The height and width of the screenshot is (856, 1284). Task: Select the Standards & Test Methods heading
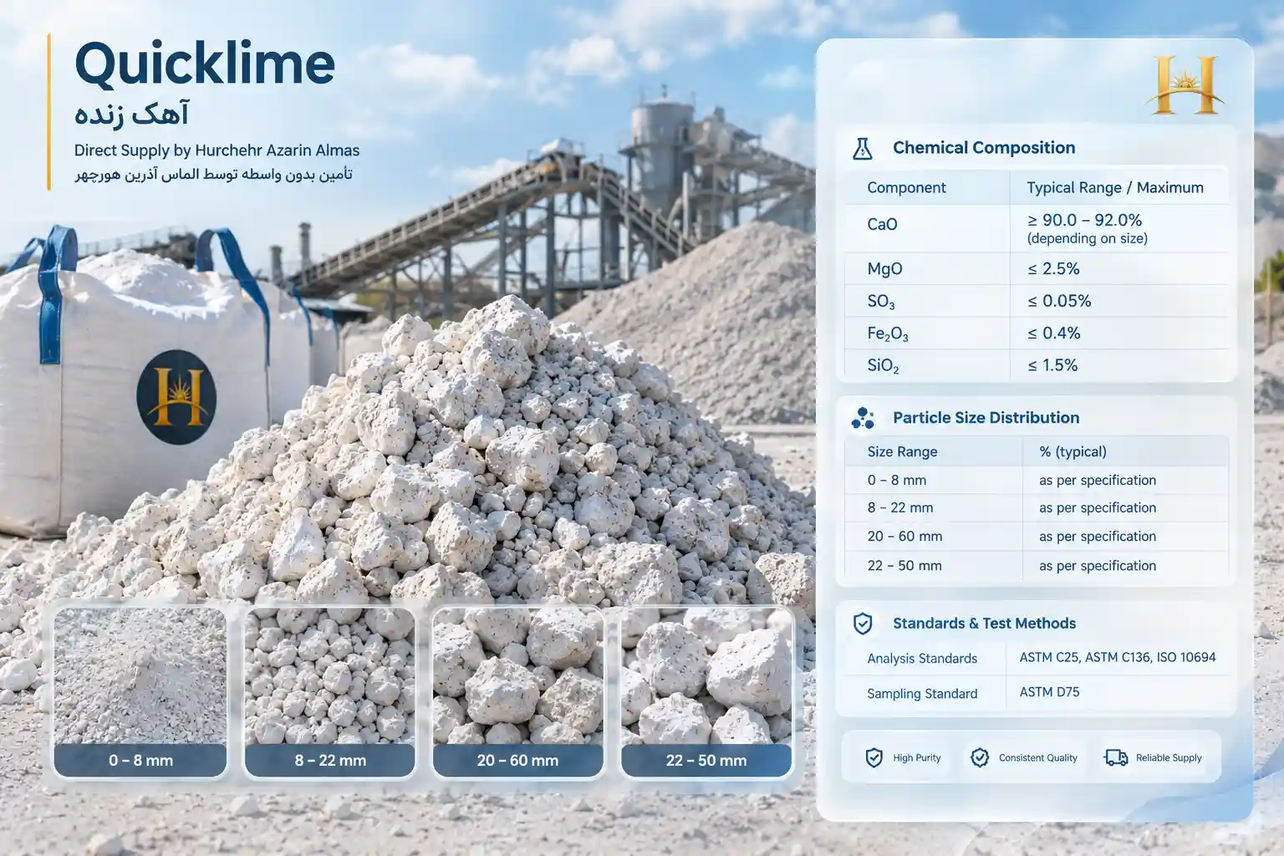click(x=984, y=624)
